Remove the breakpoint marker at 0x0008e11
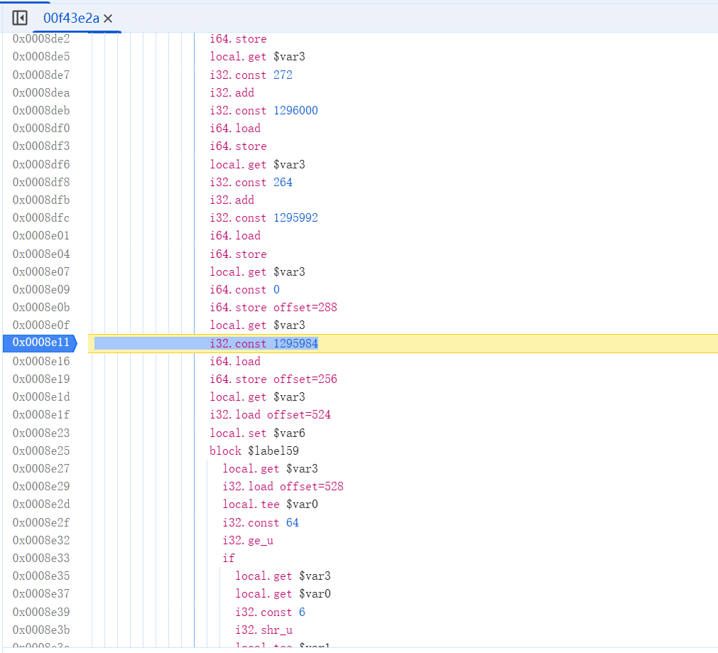Screen dimensions: 718x653 pyautogui.click(x=40, y=343)
